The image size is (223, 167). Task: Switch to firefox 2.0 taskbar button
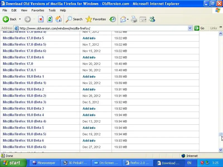138,163
